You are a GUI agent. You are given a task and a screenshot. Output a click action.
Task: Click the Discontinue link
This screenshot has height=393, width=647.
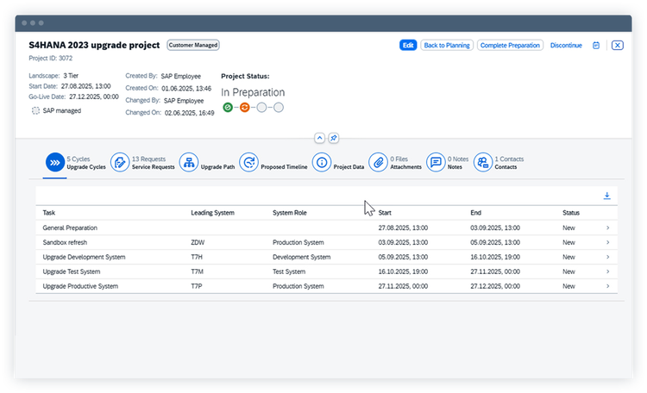point(566,46)
